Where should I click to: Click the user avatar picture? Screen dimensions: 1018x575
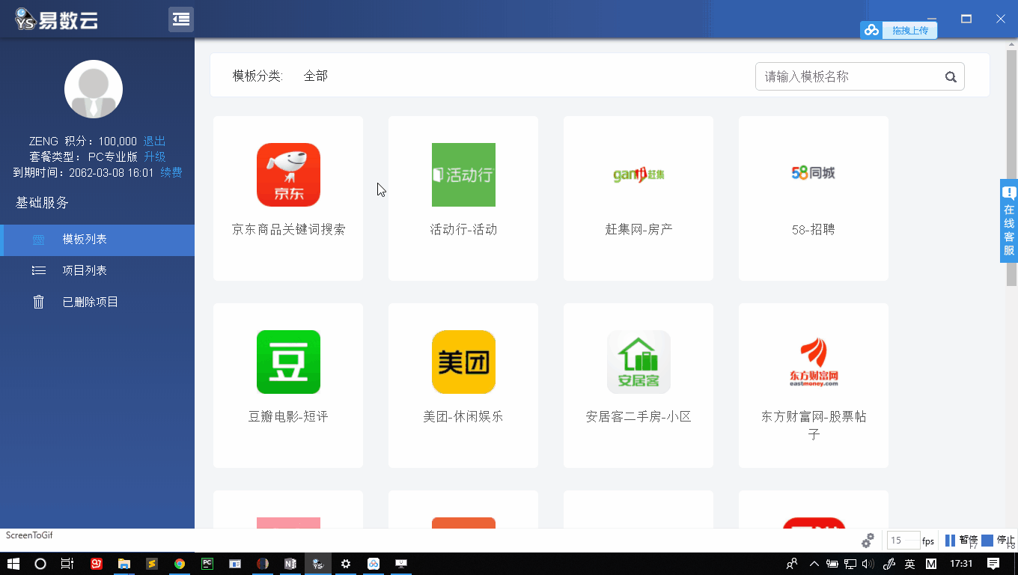tap(94, 89)
